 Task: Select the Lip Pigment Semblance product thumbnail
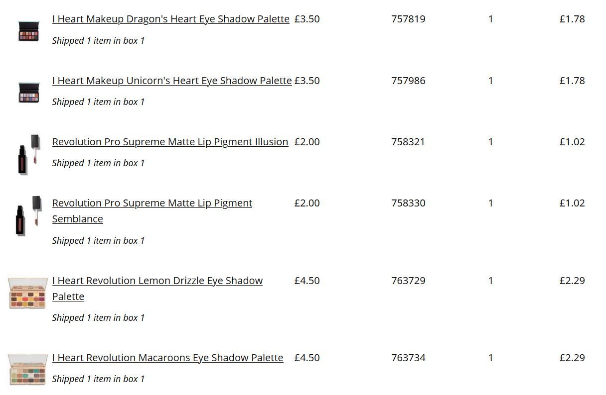tap(28, 215)
